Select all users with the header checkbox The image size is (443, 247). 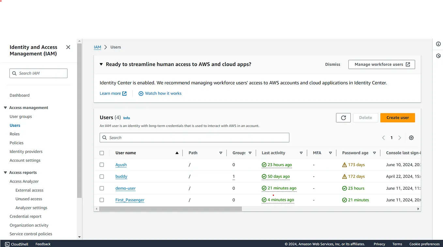click(x=102, y=153)
